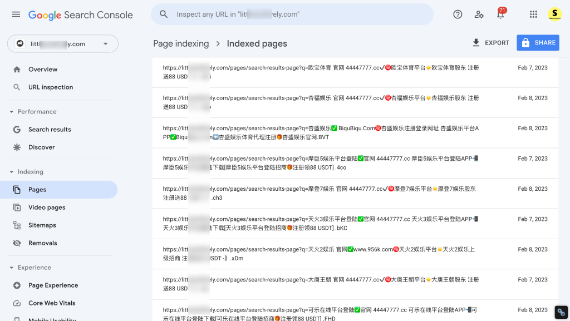
Task: Open the Google apps grid
Action: [x=533, y=14]
